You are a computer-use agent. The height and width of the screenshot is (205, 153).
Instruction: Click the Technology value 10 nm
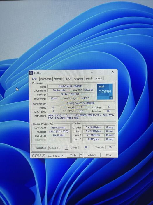point(54,98)
